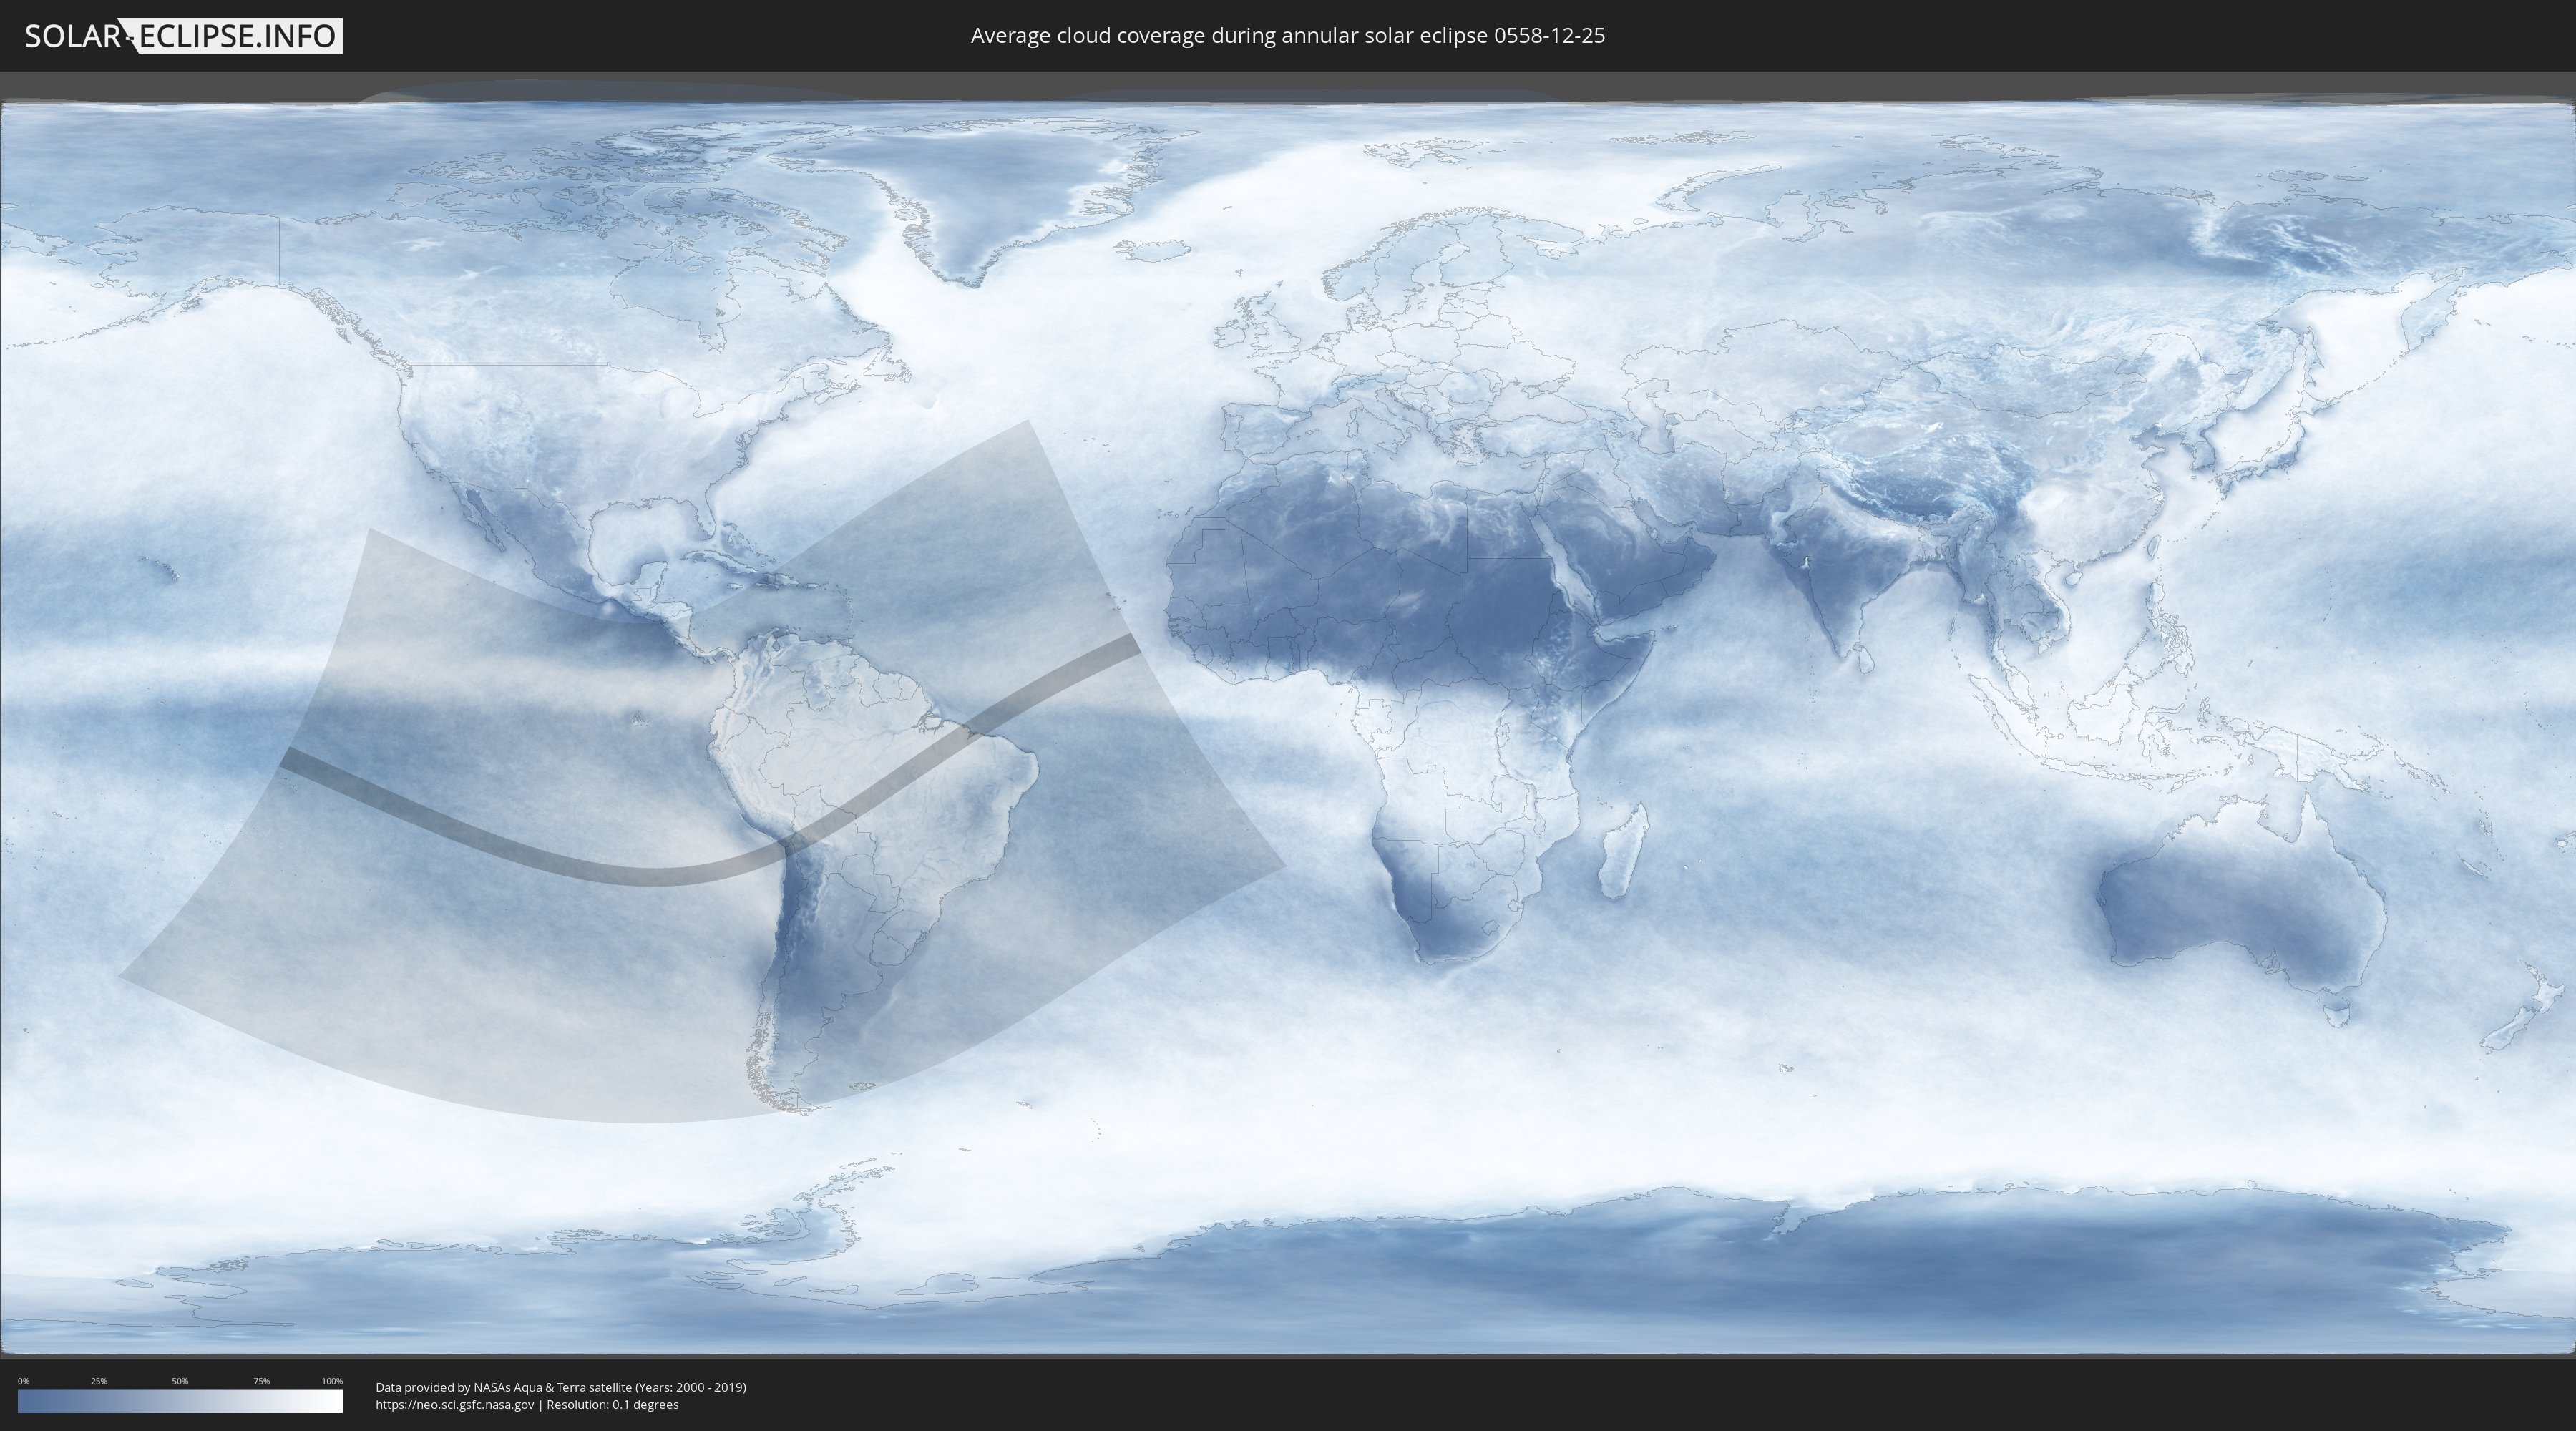The width and height of the screenshot is (2576, 1431).
Task: Click the 100% legend label
Action: pos(332,1381)
